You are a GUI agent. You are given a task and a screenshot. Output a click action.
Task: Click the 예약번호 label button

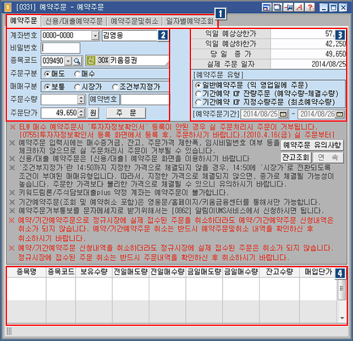click(103, 99)
